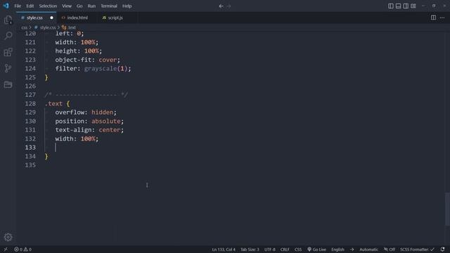
Task: Click Automatic status bar item
Action: (368, 249)
